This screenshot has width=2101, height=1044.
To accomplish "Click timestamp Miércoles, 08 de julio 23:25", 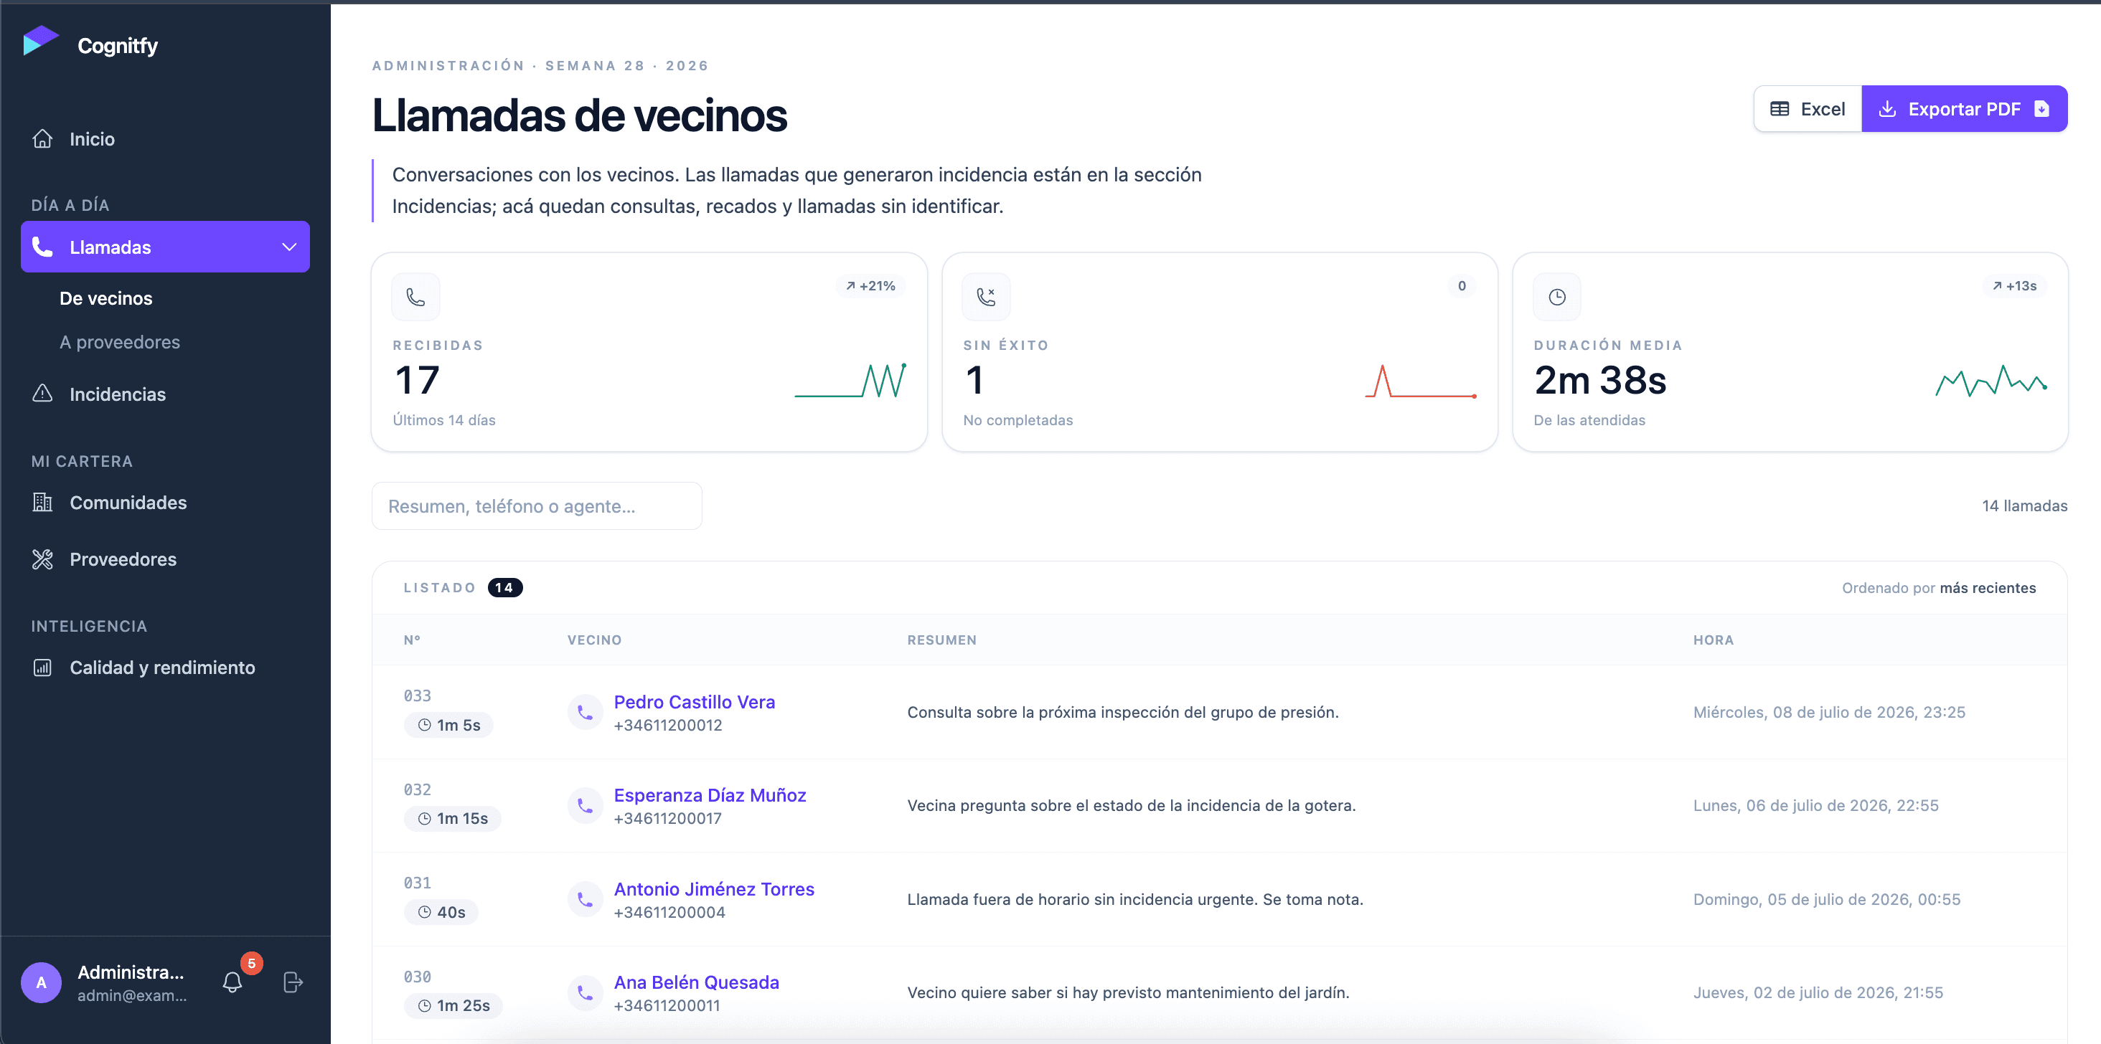I will tap(1829, 712).
